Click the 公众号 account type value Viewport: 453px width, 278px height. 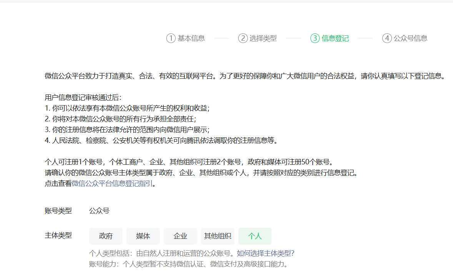[99, 211]
